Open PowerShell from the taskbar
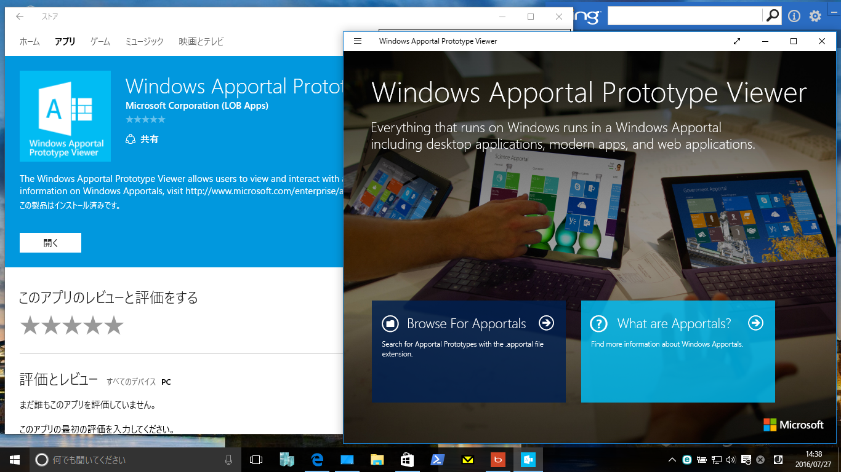The image size is (841, 472). pos(437,460)
